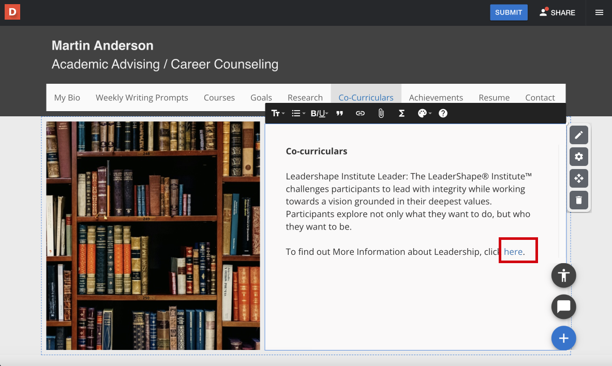The width and height of the screenshot is (612, 366).
Task: Open the Weekly Writing Prompts tab
Action: 142,98
